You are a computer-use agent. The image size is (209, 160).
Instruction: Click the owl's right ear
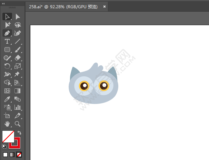(113, 73)
